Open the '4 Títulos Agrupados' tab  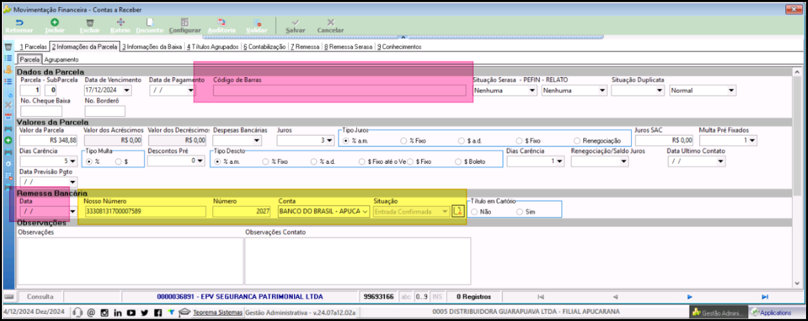214,47
